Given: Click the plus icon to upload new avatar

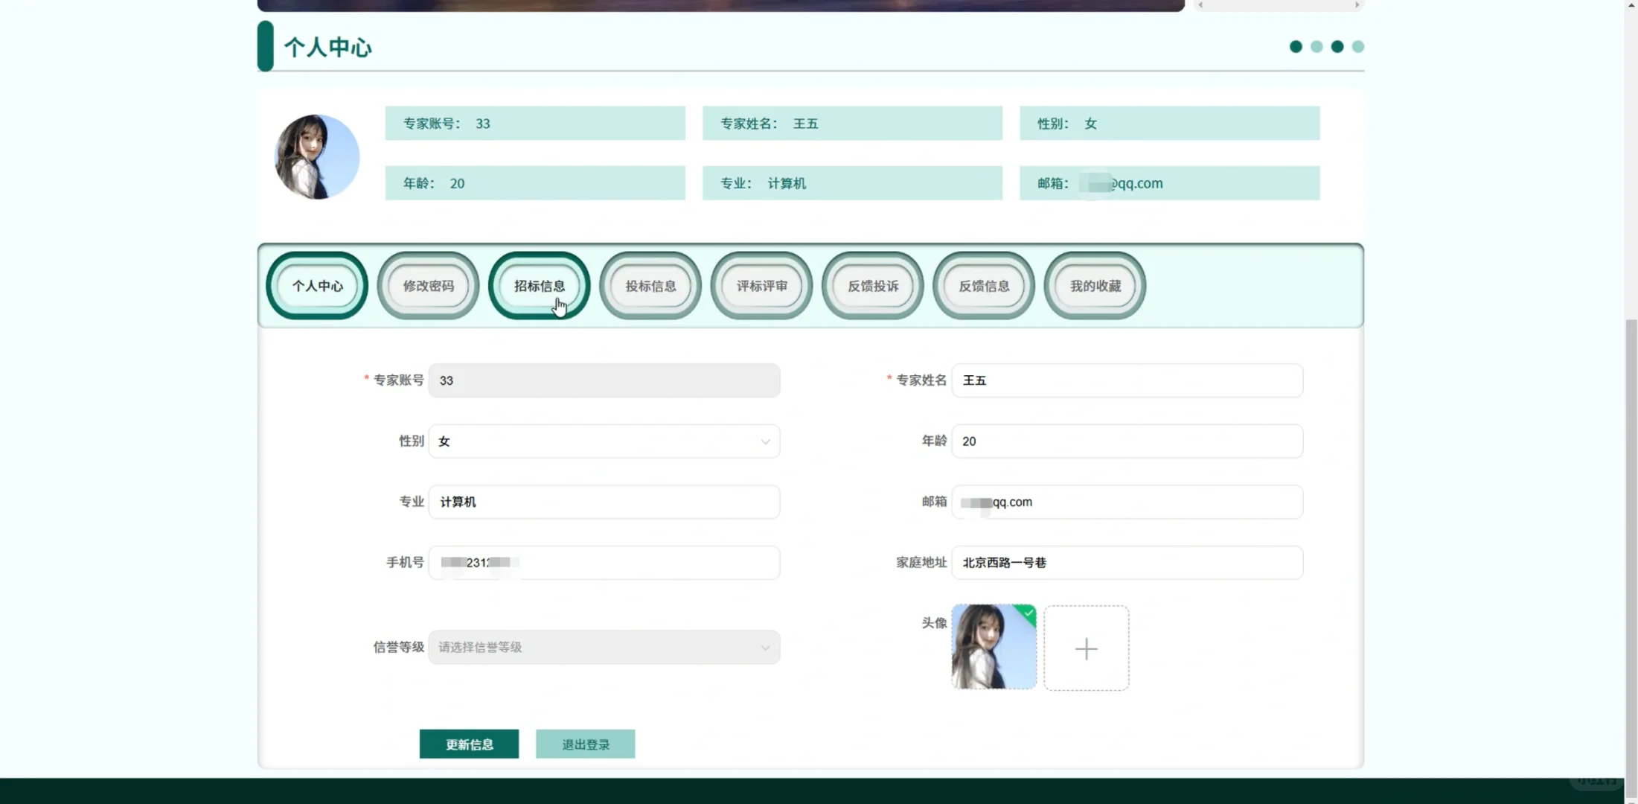Looking at the screenshot, I should point(1086,648).
